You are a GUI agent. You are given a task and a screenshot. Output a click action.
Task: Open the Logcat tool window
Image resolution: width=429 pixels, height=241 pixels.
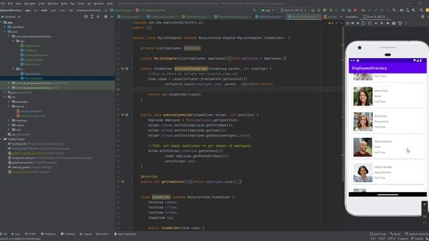coord(86,234)
